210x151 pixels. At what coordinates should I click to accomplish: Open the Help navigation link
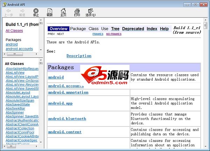[x=164, y=29]
